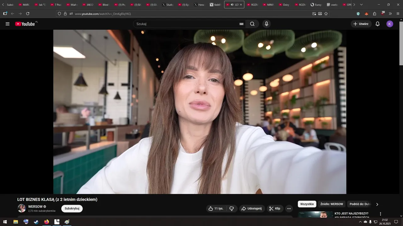
Task: Bookmark this page with the star icon
Action: tap(326, 14)
